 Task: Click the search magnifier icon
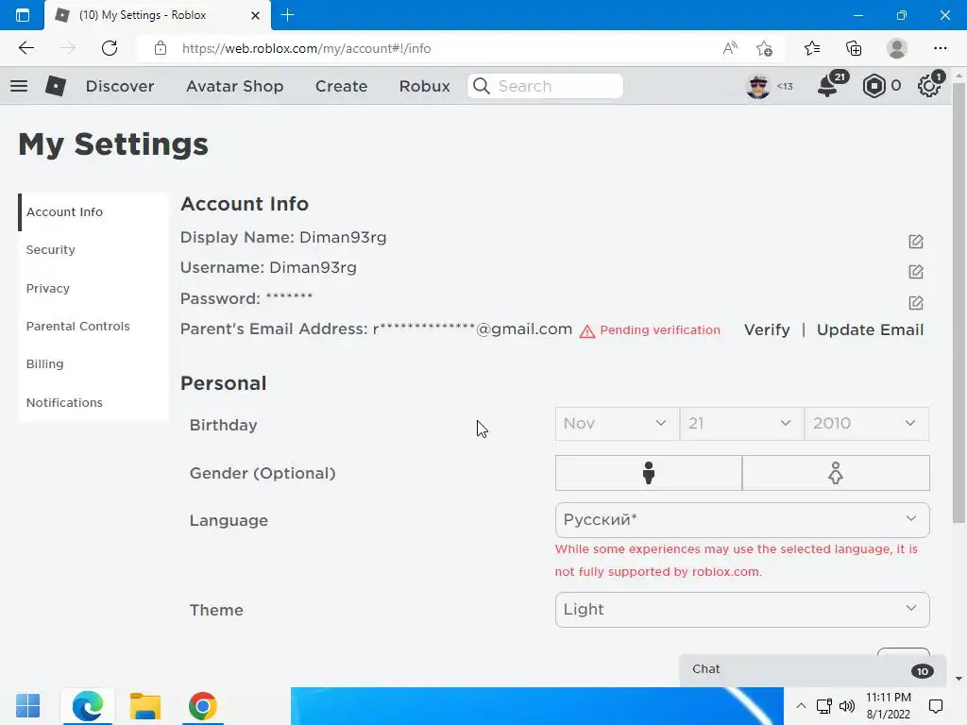[482, 86]
